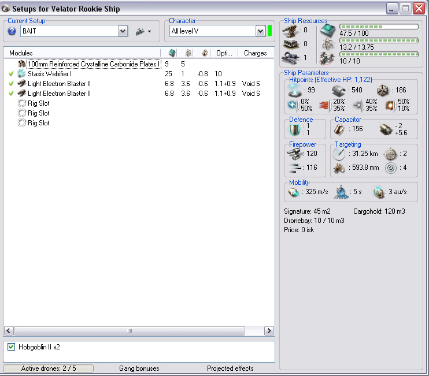Click the Price: 0 isk text
This screenshot has width=429, height=376.
[299, 230]
